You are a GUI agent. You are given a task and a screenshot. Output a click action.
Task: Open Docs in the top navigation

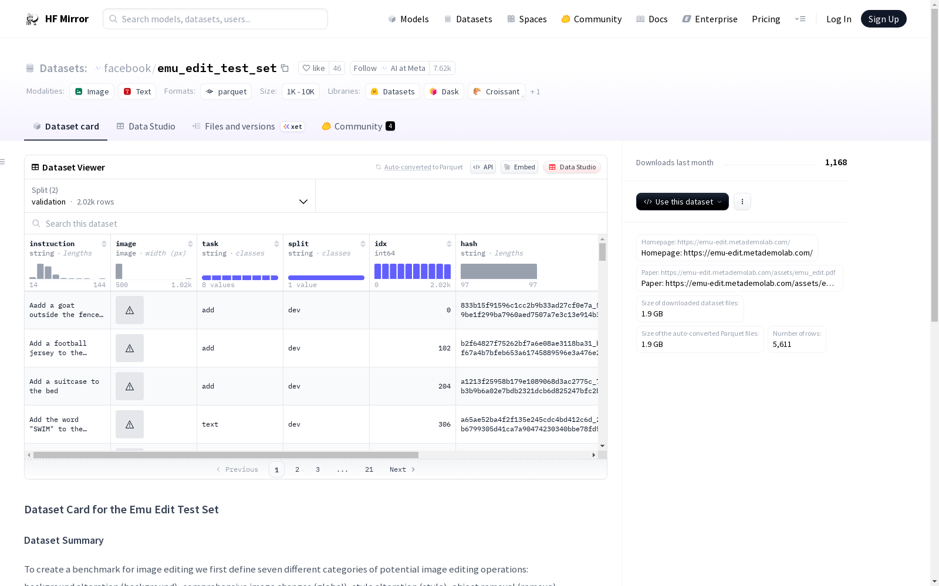click(652, 19)
